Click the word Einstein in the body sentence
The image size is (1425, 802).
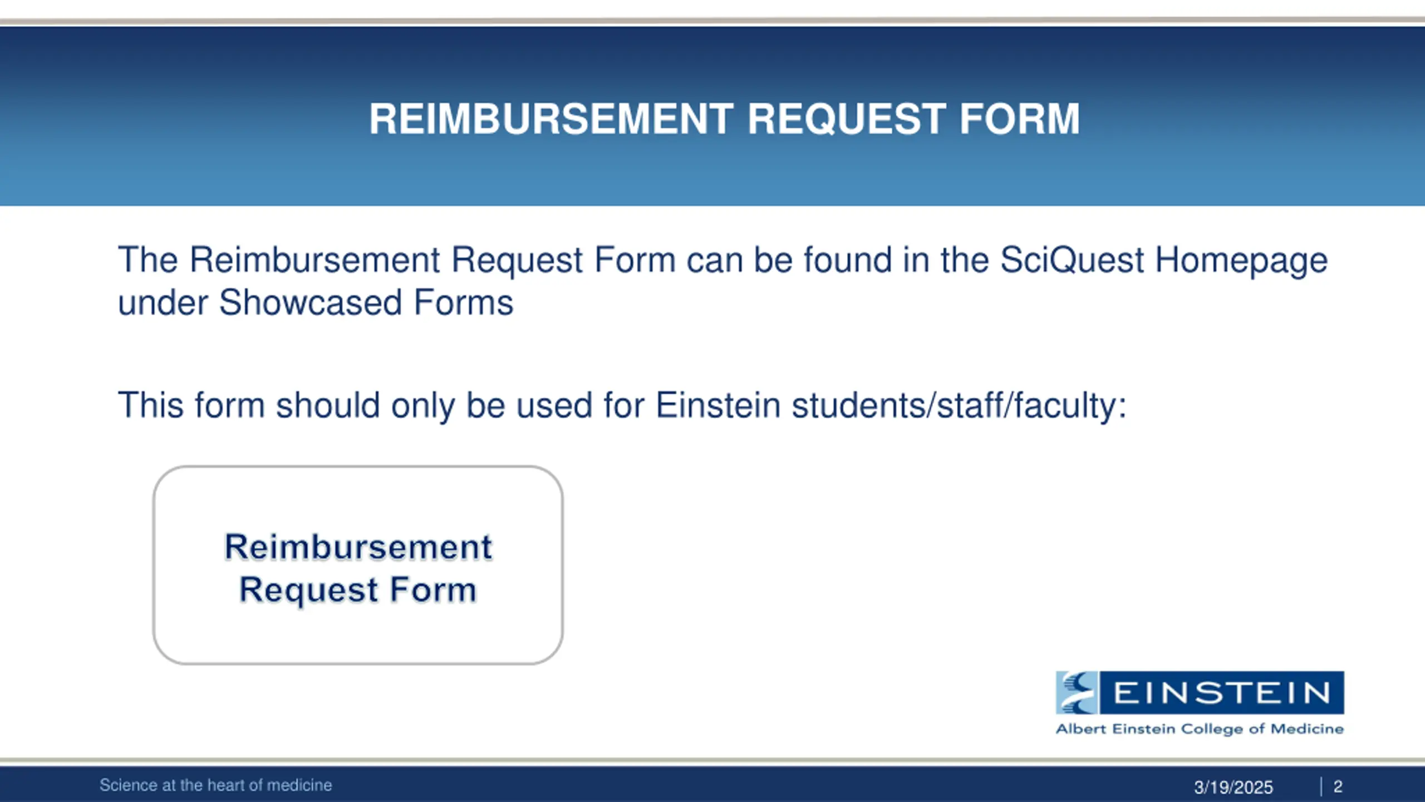click(x=718, y=405)
